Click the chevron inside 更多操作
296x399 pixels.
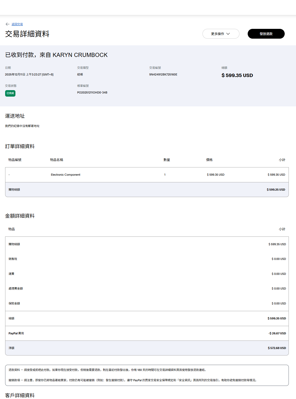[228, 34]
